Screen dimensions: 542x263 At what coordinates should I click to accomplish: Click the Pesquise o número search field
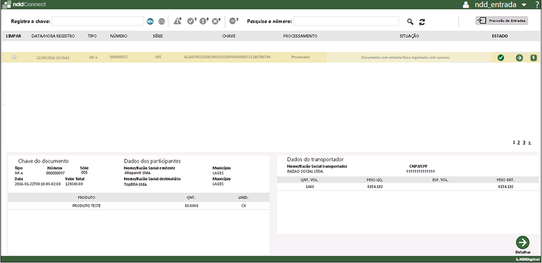pyautogui.click(x=346, y=21)
